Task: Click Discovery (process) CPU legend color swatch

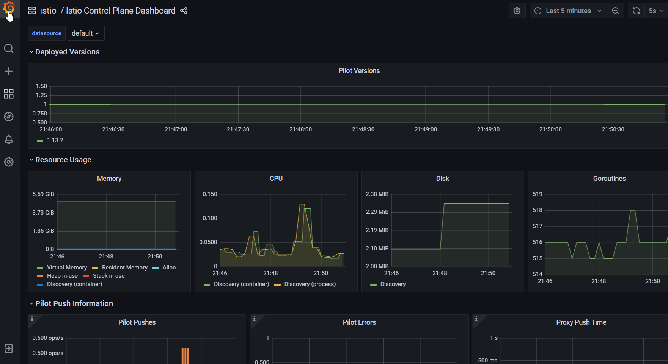Action: [277, 285]
